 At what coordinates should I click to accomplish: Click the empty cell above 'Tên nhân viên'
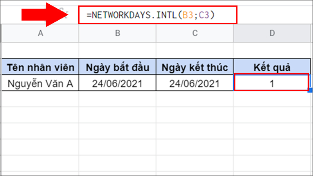click(40, 50)
